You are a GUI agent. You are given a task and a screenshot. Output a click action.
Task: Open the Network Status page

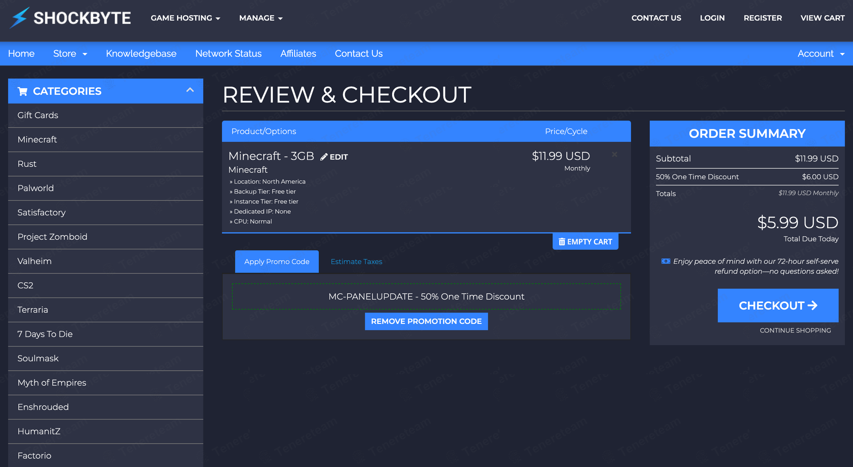pos(228,54)
